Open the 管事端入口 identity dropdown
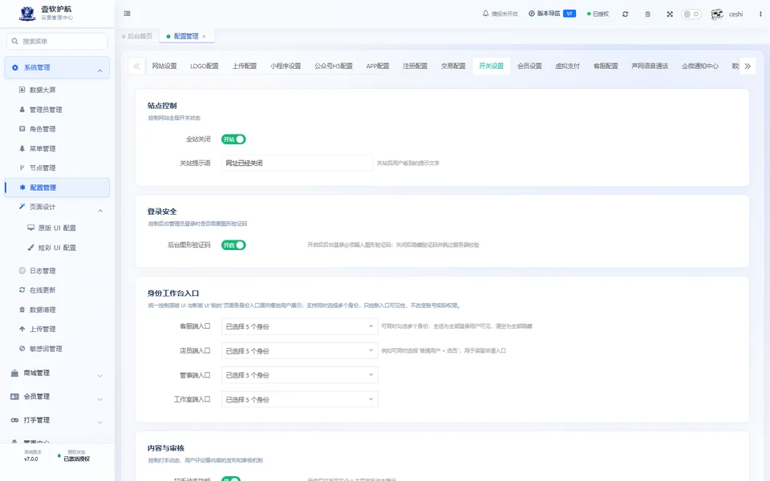 coord(299,375)
